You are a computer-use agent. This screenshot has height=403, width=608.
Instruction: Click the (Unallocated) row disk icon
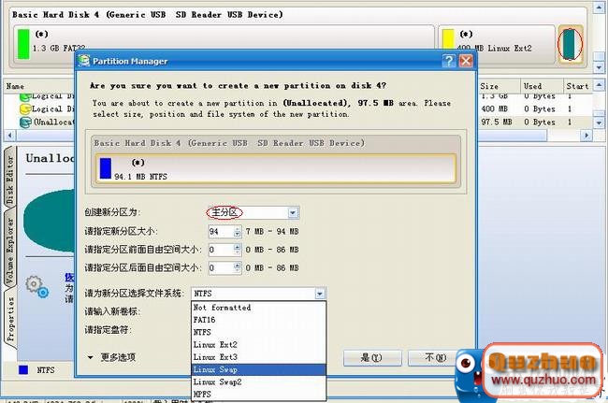(25, 122)
